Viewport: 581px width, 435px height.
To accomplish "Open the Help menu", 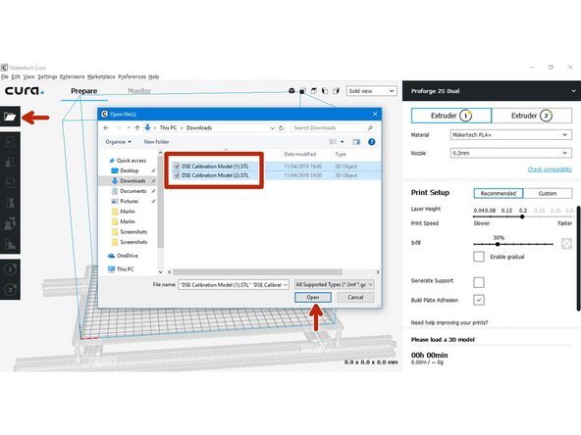I will pos(154,76).
